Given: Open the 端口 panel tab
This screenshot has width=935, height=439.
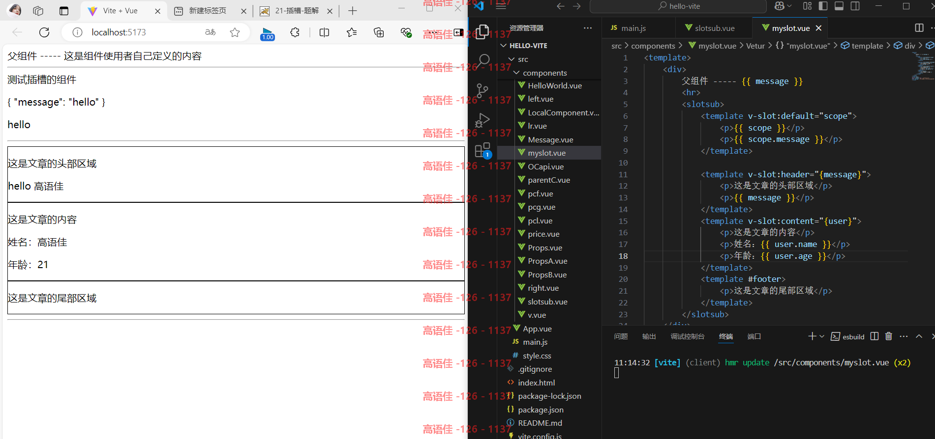Looking at the screenshot, I should [754, 336].
